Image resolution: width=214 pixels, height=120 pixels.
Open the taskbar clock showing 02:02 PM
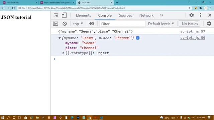point(201,118)
